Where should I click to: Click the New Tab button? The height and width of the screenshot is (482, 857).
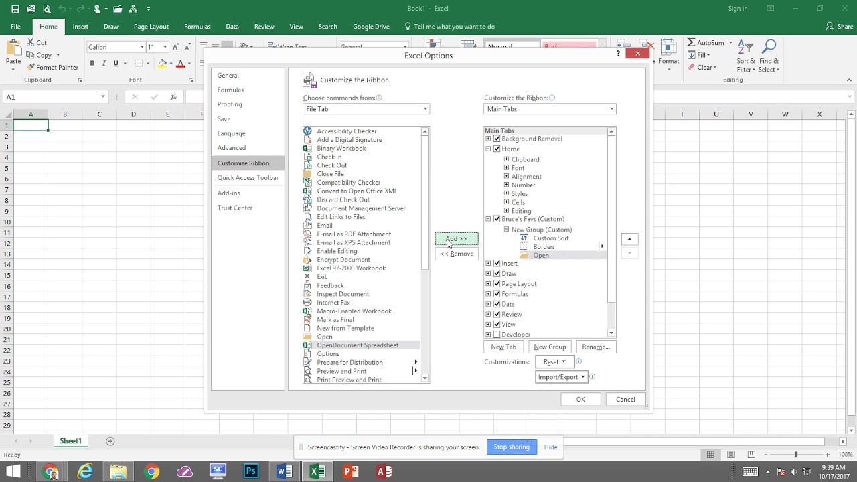(x=503, y=347)
